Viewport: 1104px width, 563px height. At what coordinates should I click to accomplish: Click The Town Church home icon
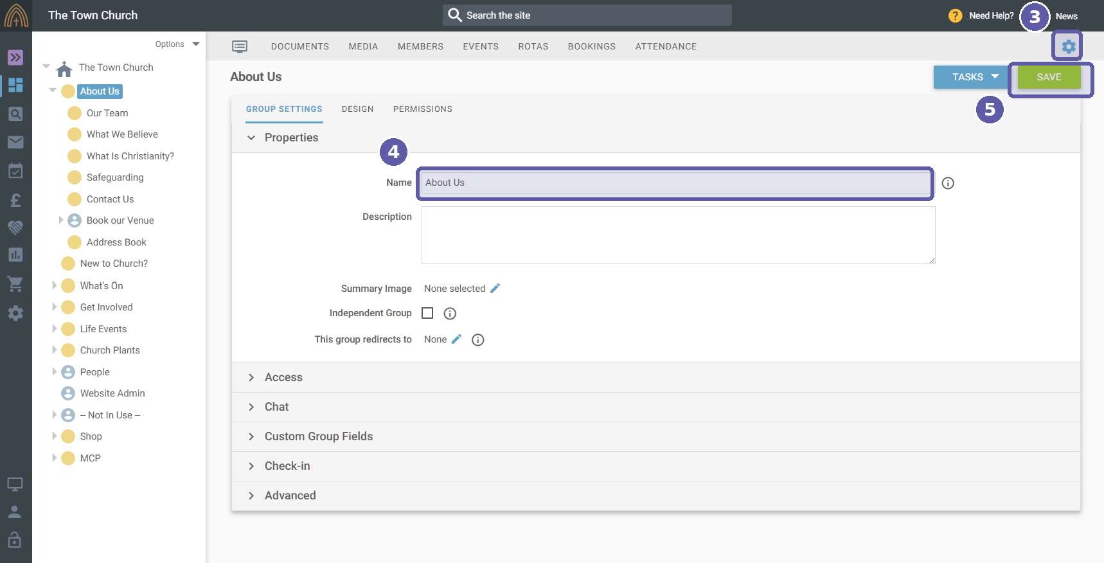tap(64, 69)
